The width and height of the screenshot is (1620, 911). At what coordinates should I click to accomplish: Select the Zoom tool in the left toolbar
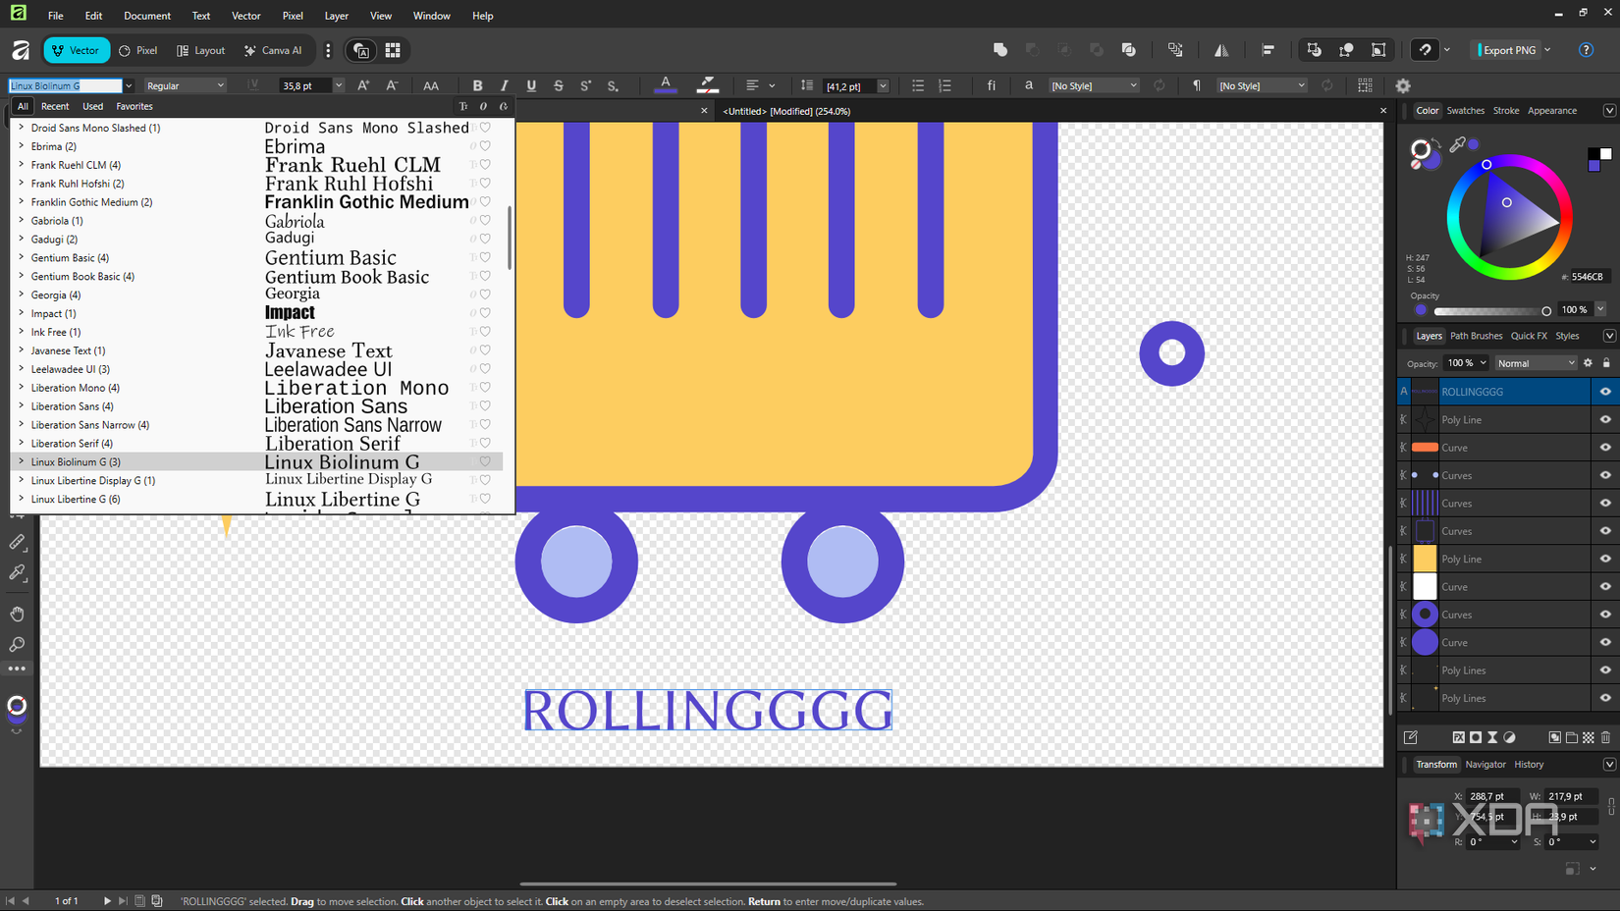[17, 644]
